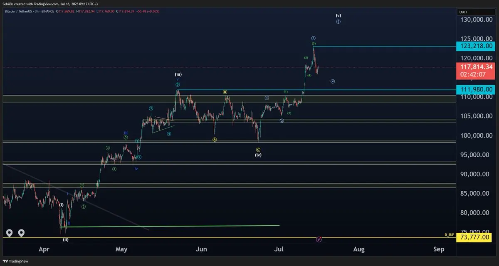Viewport: 499px width, 266px height.
Task: Click the USDT currency label
Action: point(464,12)
